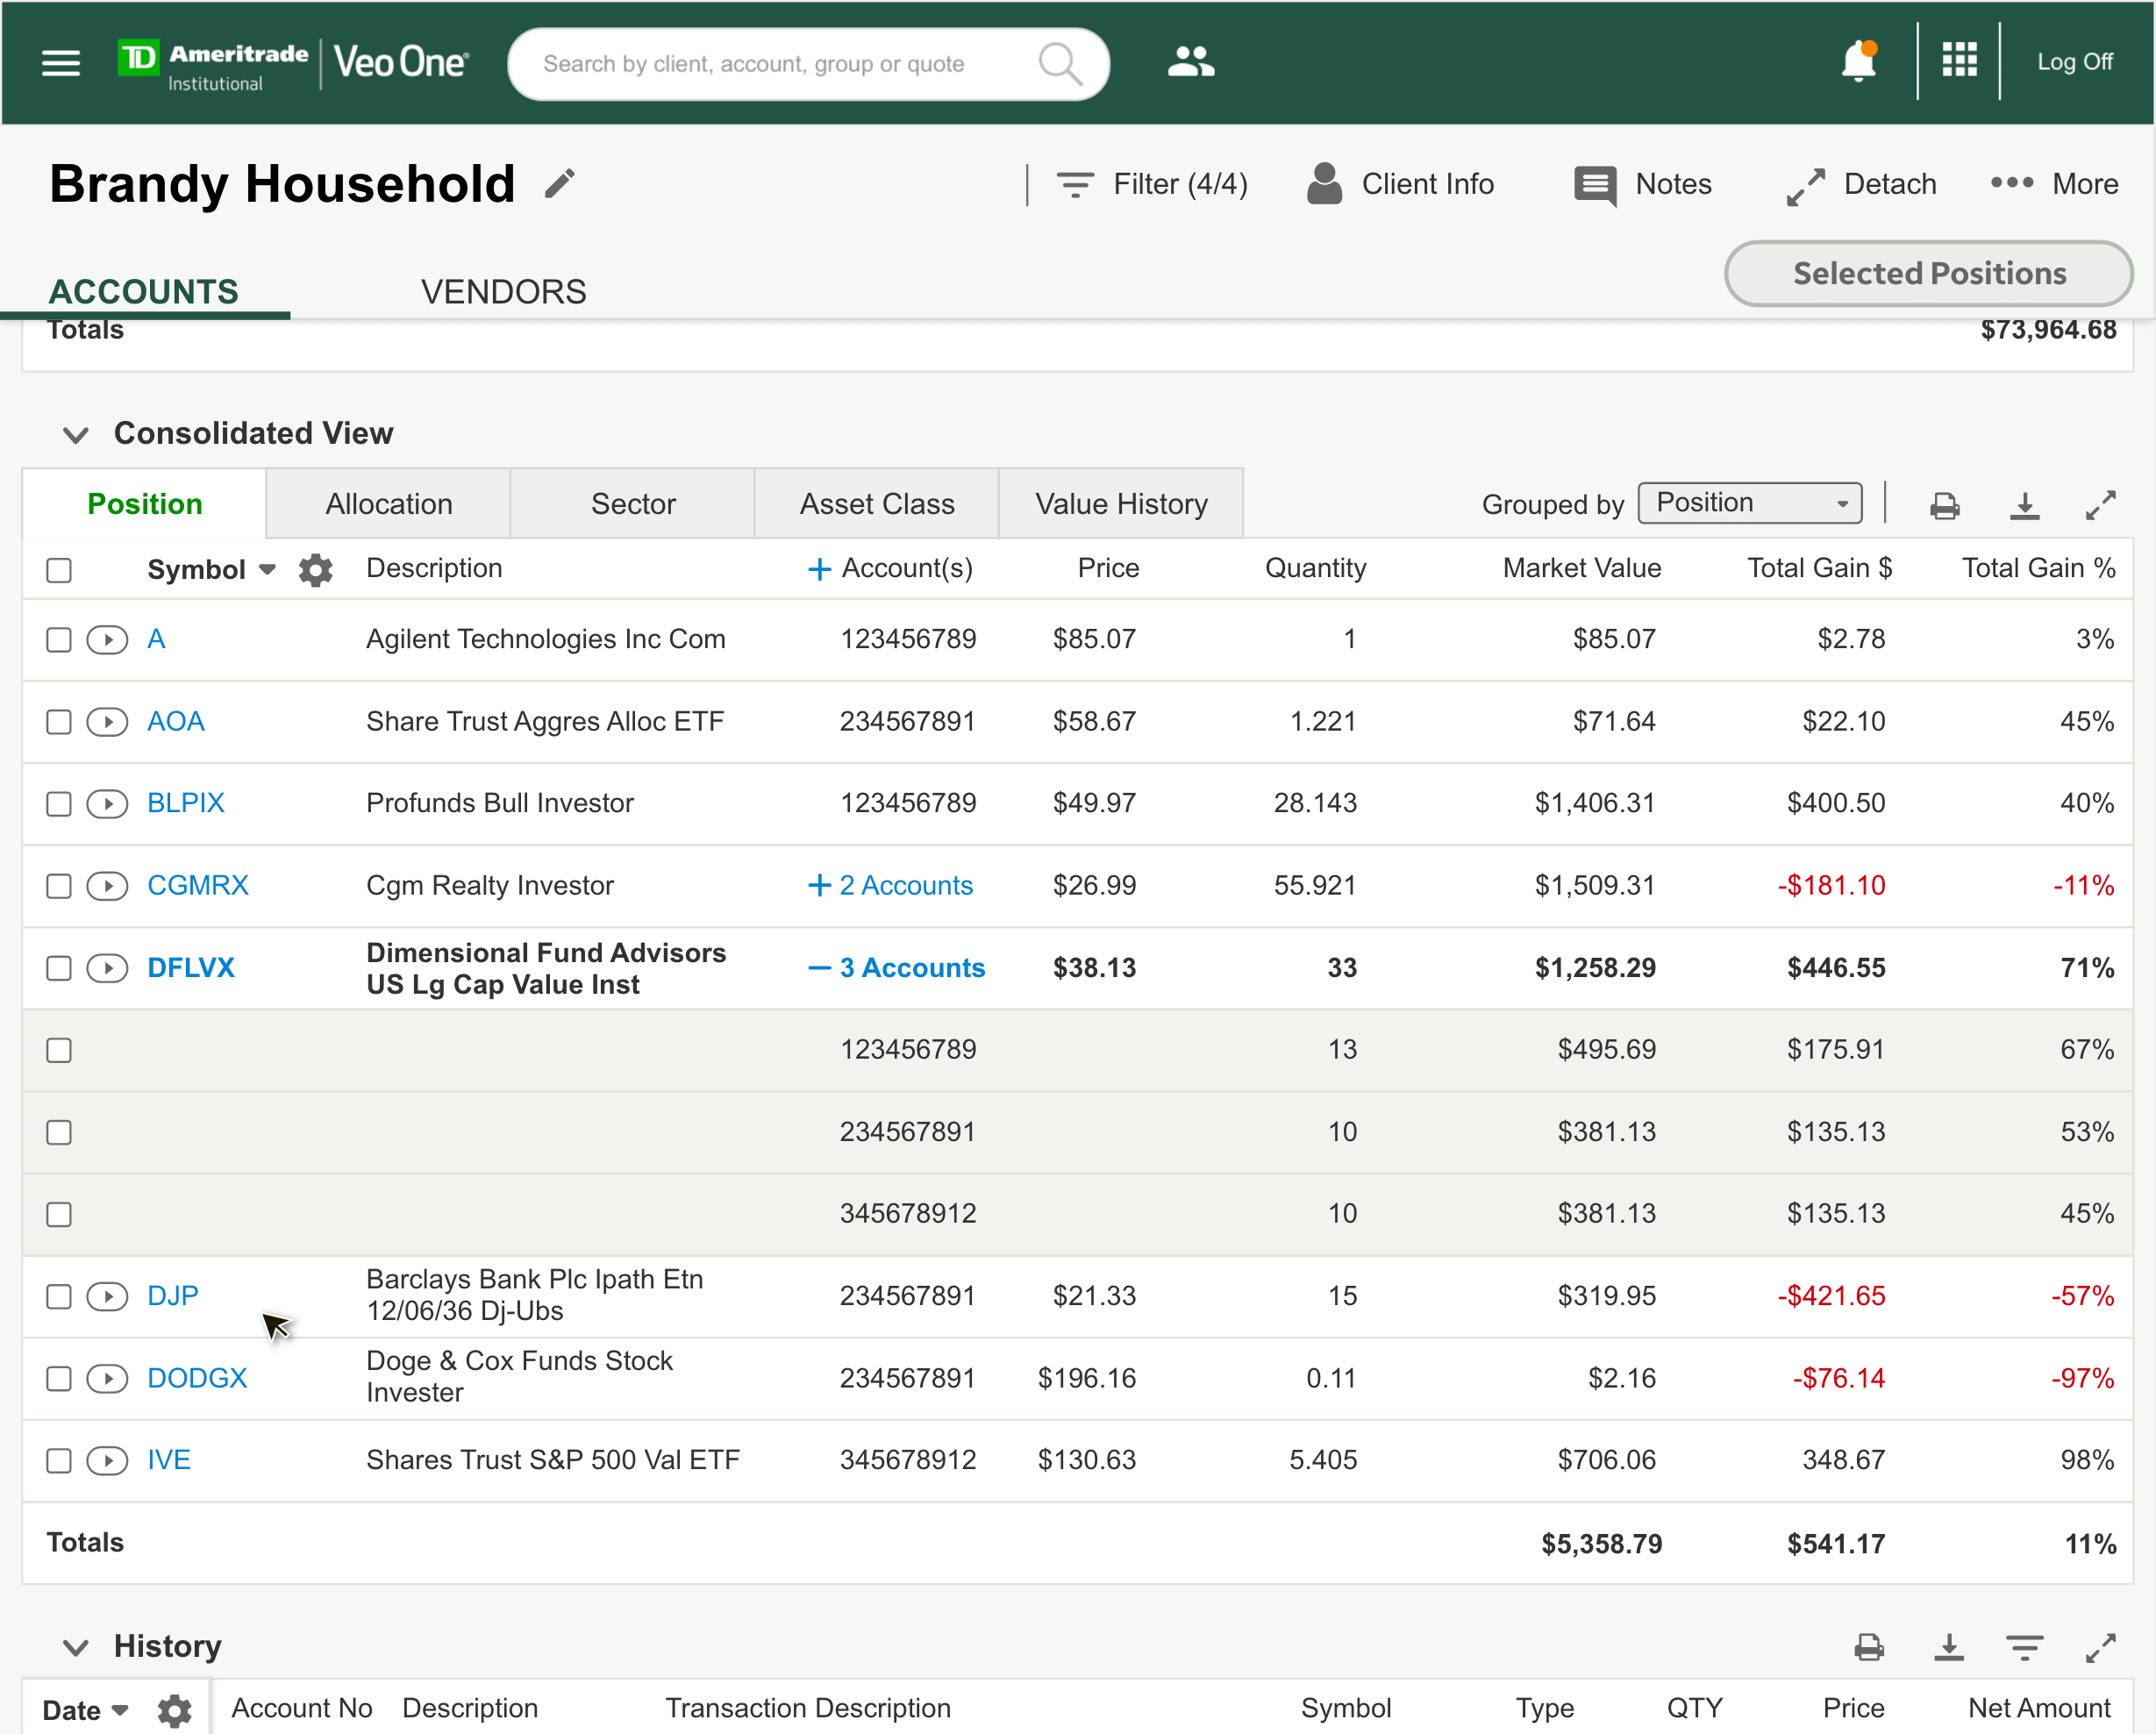
Task: Click the TD Ameritrade Institutional logo
Action: point(213,66)
